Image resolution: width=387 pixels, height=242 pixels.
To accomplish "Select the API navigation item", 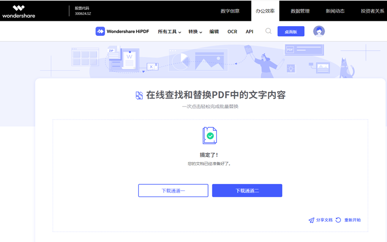I will tap(249, 32).
